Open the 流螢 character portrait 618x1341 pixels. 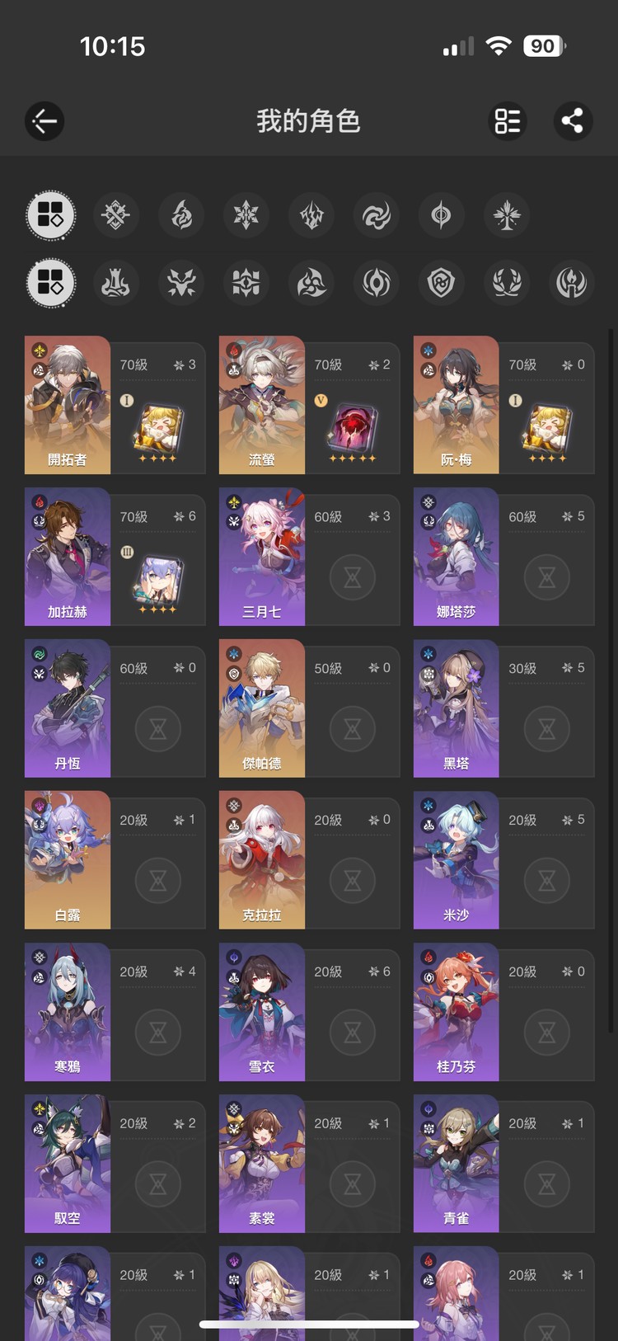pos(262,405)
